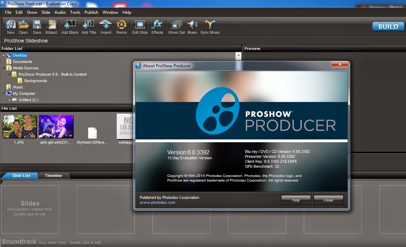Viewport: 406px width, 247px height.
Task: Click the Edit Slide toolbar icon
Action: [x=140, y=27]
